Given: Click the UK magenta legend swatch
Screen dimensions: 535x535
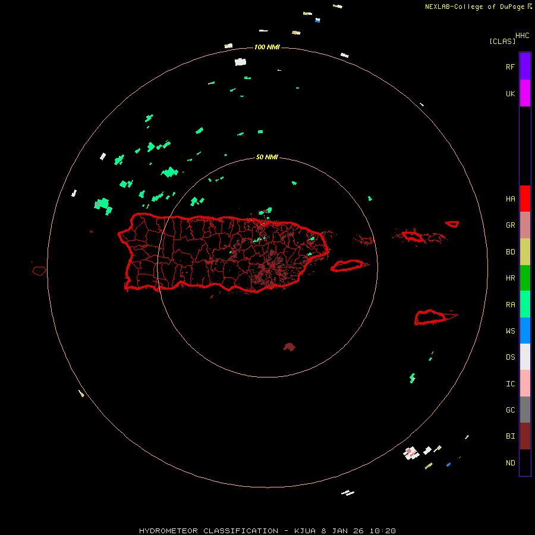Looking at the screenshot, I should tap(525, 93).
